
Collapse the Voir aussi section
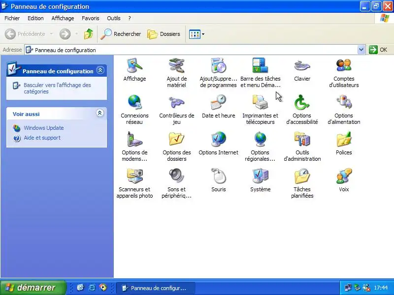(100, 113)
